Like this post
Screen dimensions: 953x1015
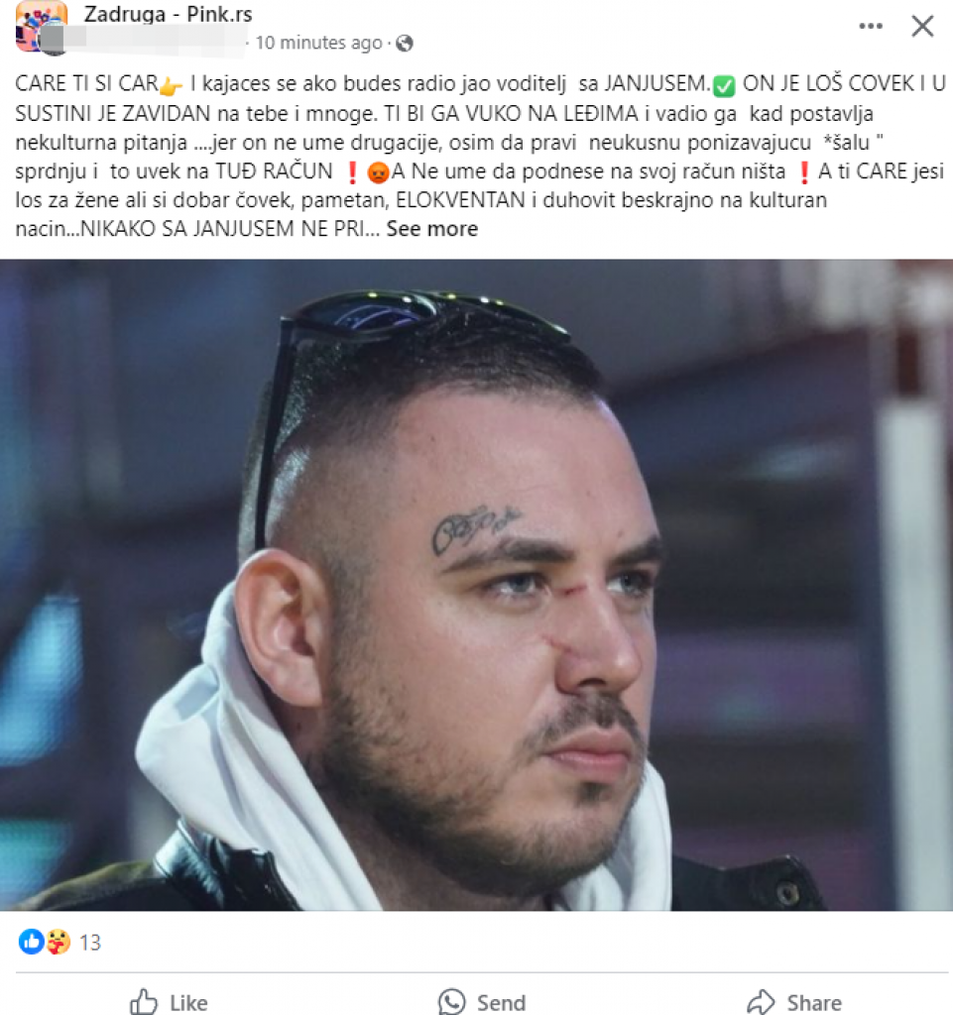click(x=170, y=1002)
